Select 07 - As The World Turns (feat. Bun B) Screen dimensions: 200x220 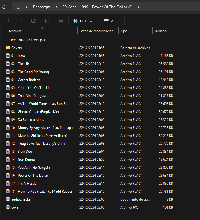point(39,104)
